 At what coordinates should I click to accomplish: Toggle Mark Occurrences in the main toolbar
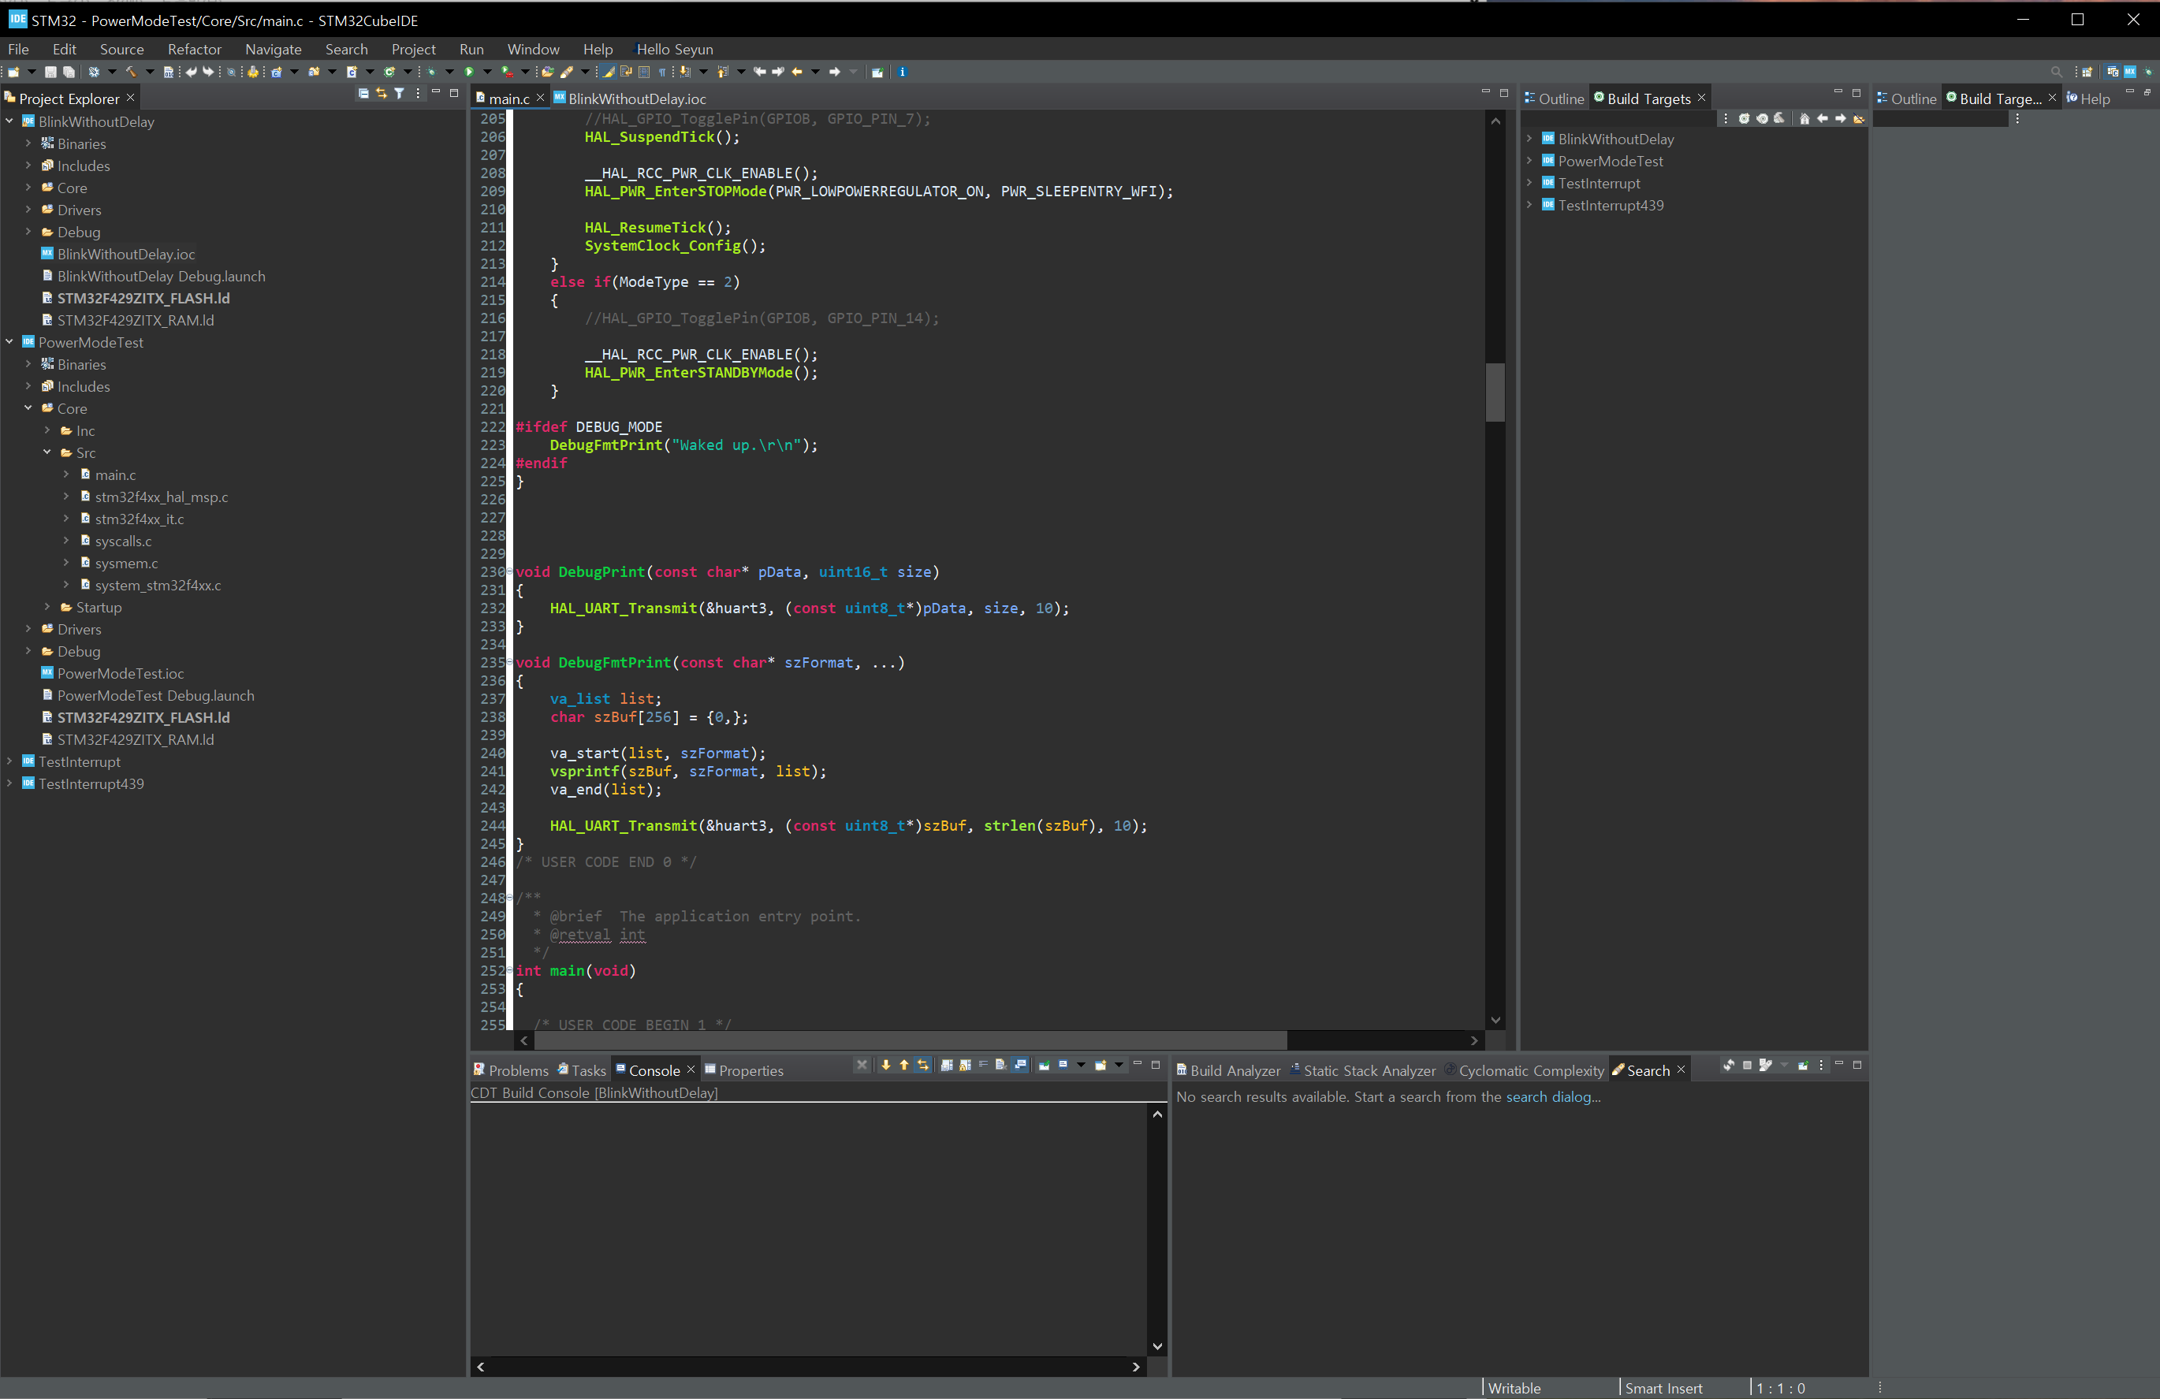click(x=608, y=72)
